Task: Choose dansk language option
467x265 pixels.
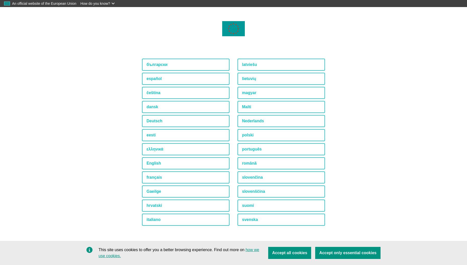Action: (x=186, y=107)
